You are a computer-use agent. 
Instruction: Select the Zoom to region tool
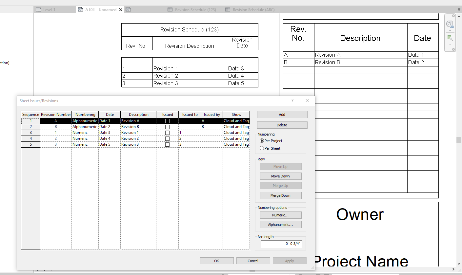click(450, 37)
